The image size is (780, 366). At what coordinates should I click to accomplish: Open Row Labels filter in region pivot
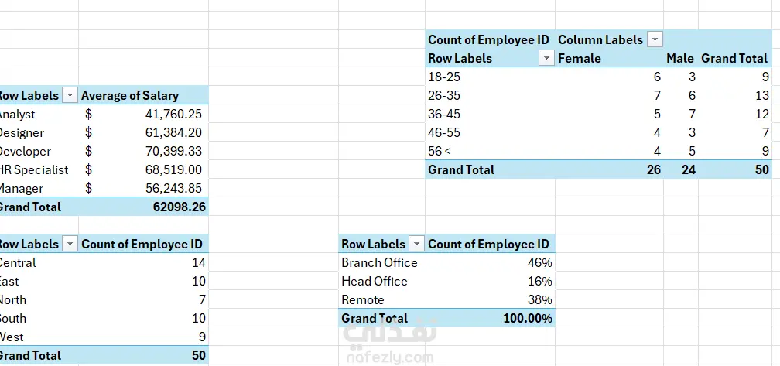[70, 245]
